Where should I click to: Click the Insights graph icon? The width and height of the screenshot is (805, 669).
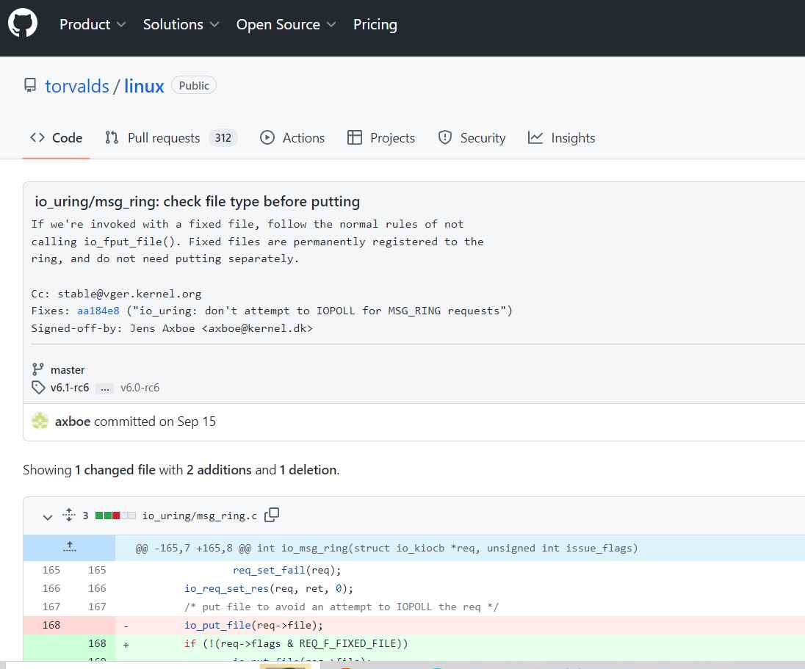pos(536,137)
